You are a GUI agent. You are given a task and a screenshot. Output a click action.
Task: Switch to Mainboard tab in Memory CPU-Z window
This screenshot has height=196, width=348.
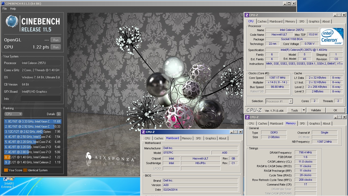pyautogui.click(x=276, y=124)
